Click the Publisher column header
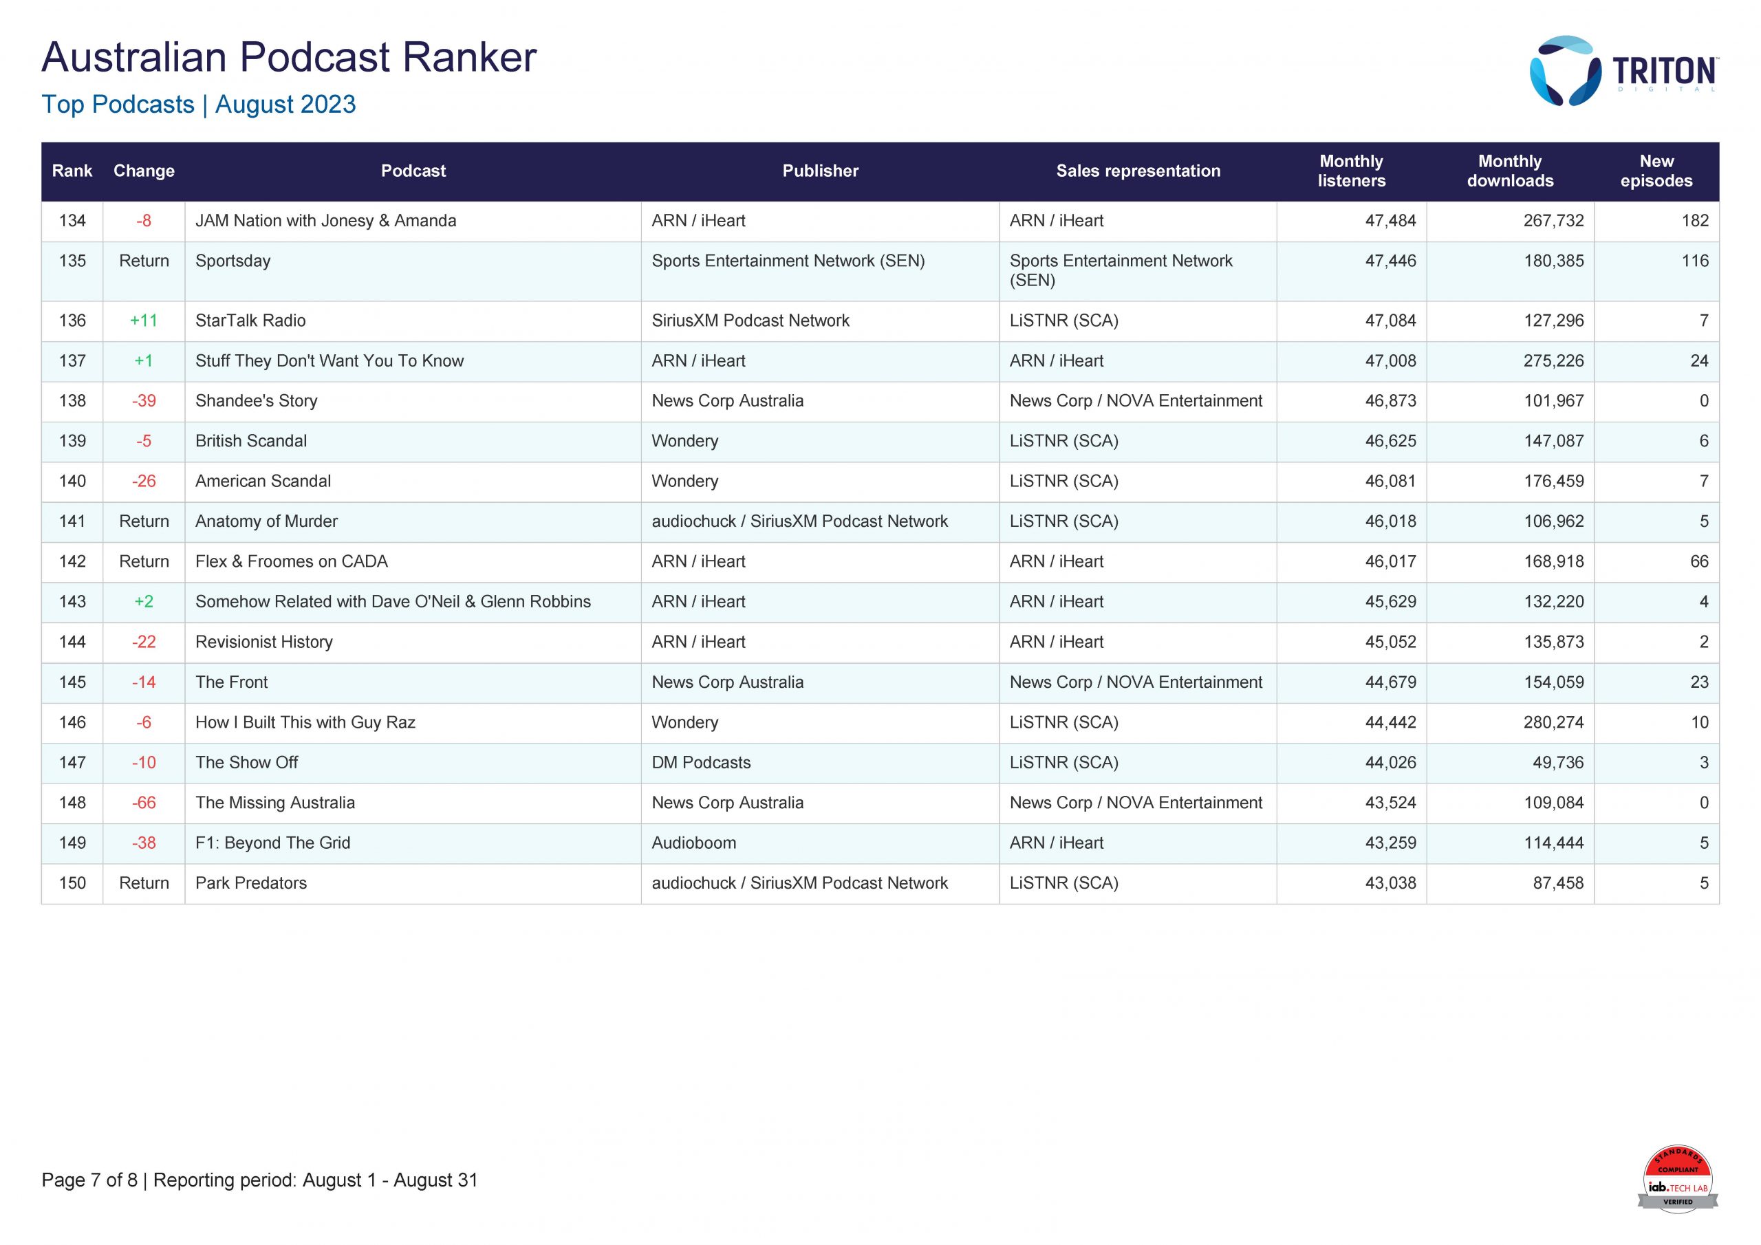The height and width of the screenshot is (1245, 1761). point(820,171)
